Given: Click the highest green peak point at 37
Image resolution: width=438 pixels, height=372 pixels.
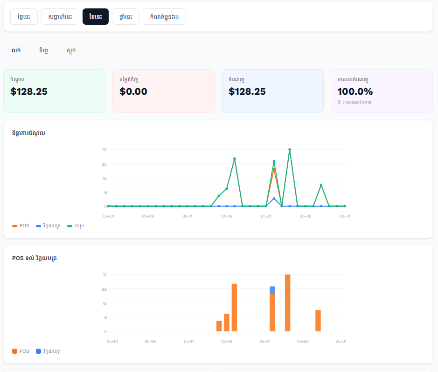Looking at the screenshot, I should (x=290, y=149).
